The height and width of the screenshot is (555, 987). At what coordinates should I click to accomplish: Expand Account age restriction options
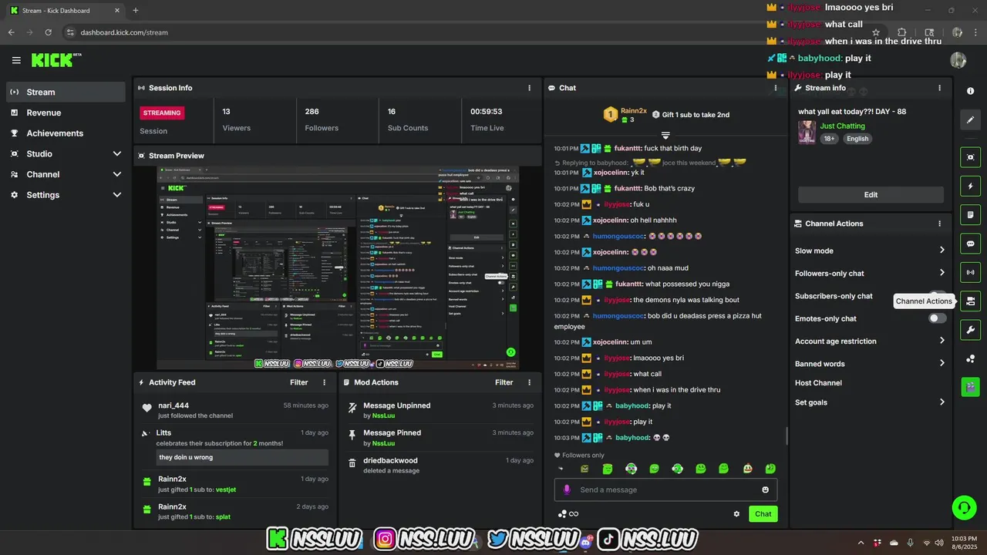(942, 341)
